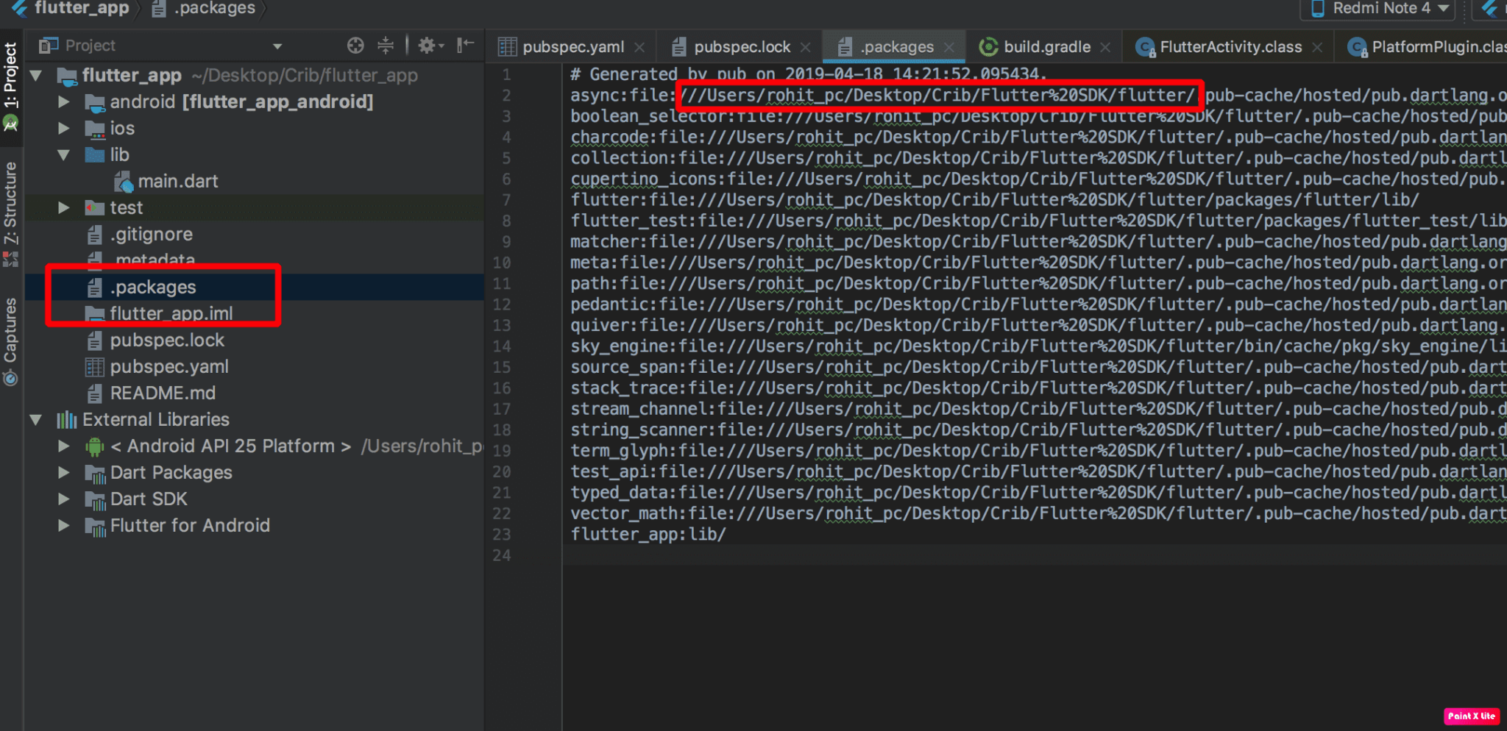
Task: Click the README.md file icon
Action: coord(94,393)
